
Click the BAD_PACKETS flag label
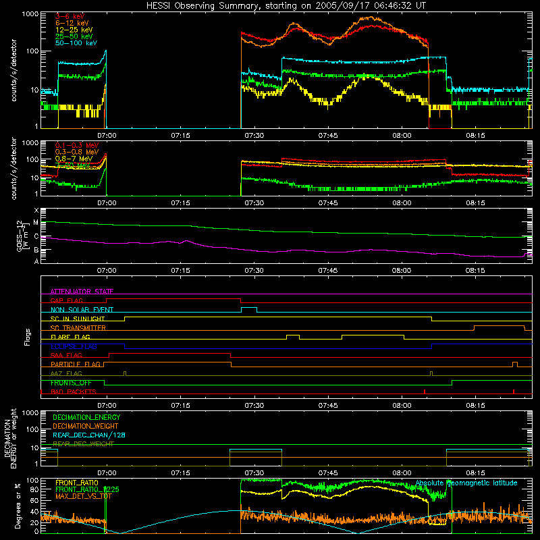click(x=74, y=391)
